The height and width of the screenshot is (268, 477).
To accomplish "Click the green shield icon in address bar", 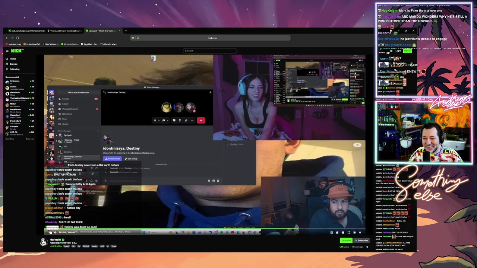I will 133,38.
